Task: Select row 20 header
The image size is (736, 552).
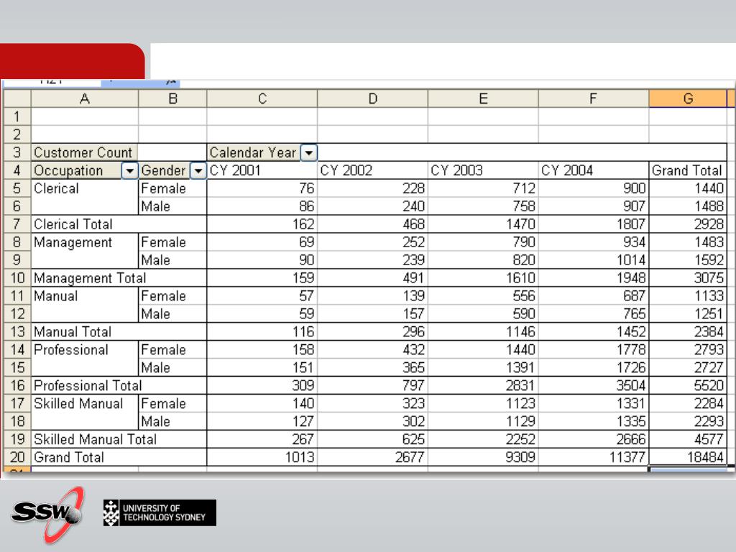Action: point(17,457)
